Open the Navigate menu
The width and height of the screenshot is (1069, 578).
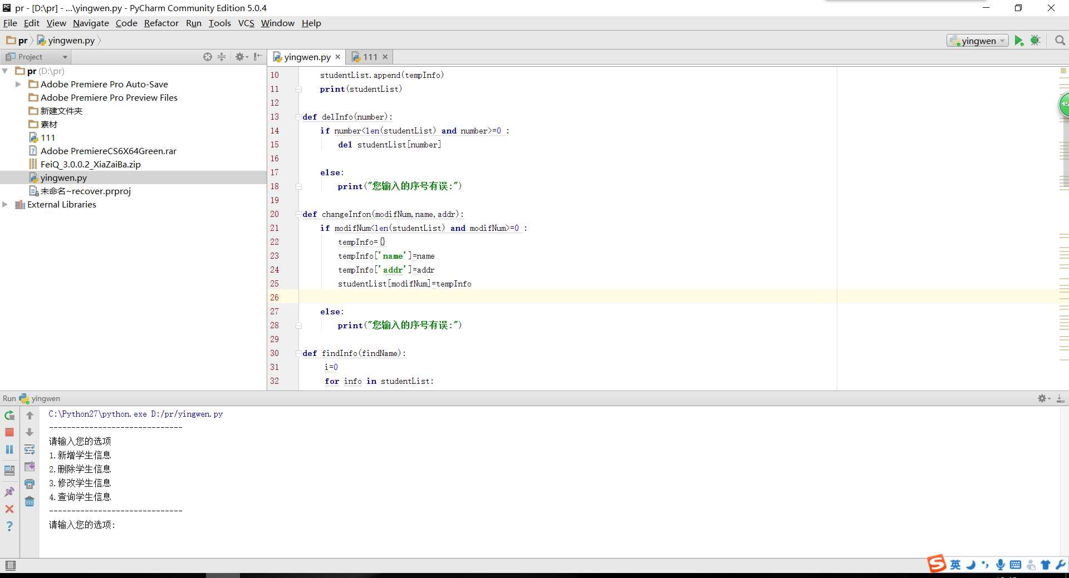pyautogui.click(x=91, y=23)
